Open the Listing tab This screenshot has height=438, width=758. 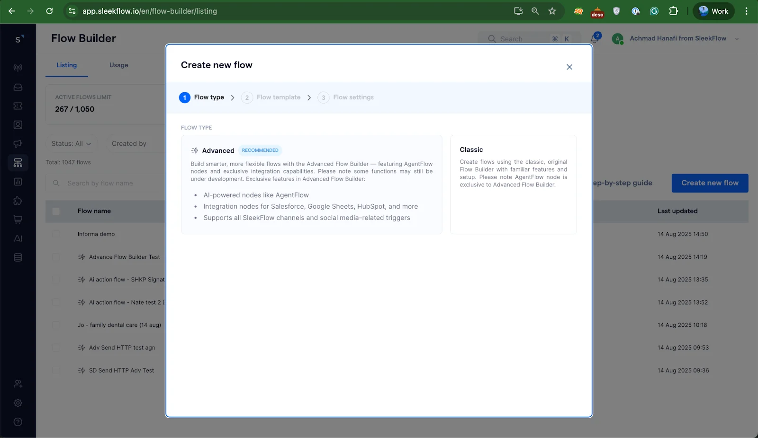coord(67,65)
